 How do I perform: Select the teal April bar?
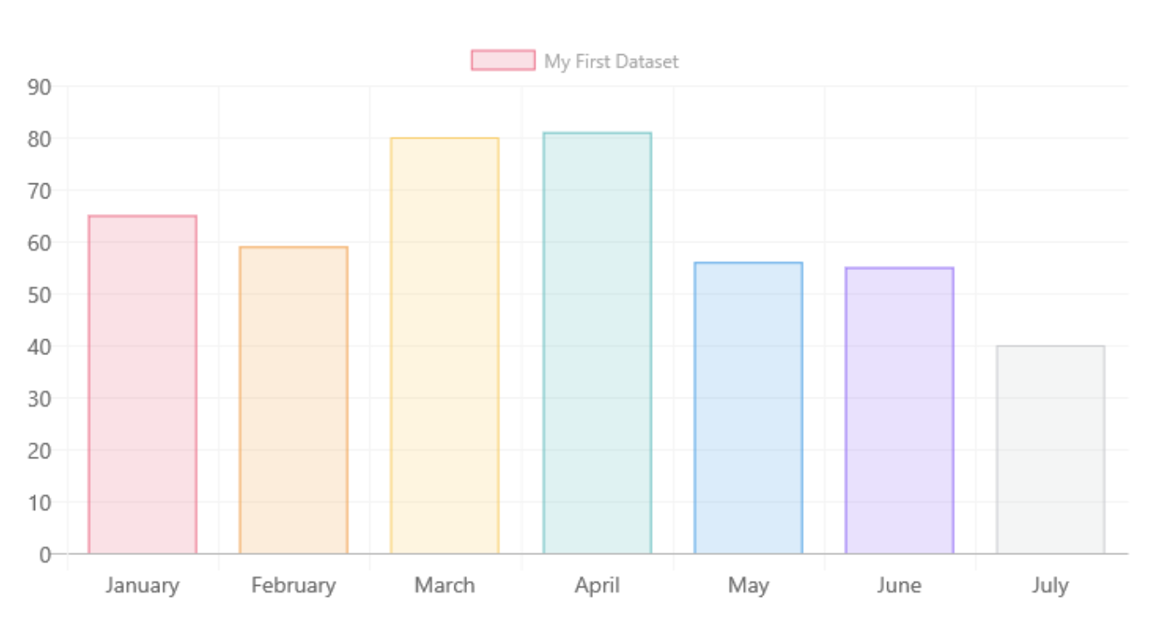coord(597,343)
